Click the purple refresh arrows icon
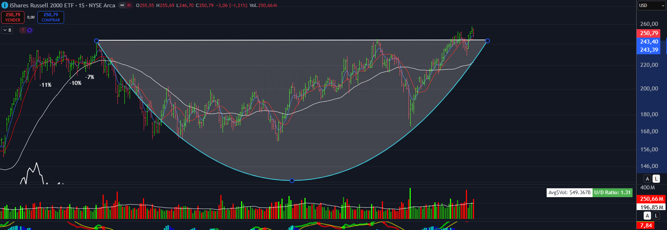 (x=30, y=30)
